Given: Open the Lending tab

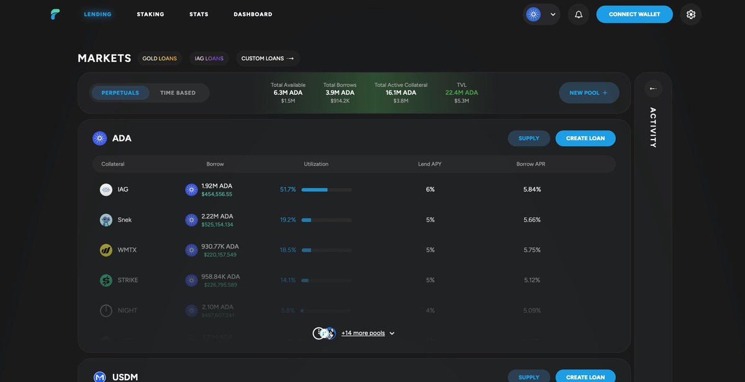Looking at the screenshot, I should [98, 14].
